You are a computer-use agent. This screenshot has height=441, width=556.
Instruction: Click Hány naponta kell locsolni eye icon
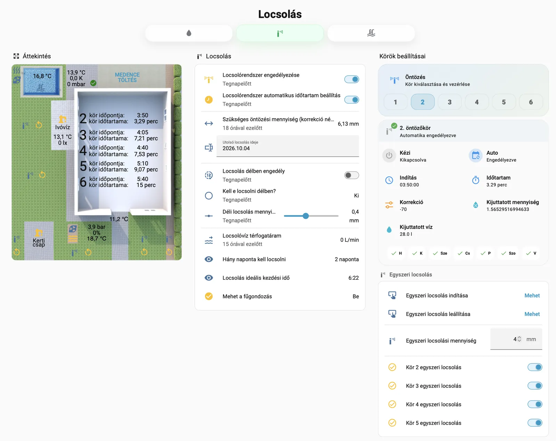[209, 259]
